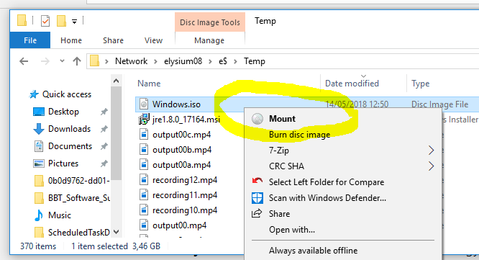This screenshot has height=260, width=479.
Task: Click the Mount disc icon in context menu
Action: [257, 119]
